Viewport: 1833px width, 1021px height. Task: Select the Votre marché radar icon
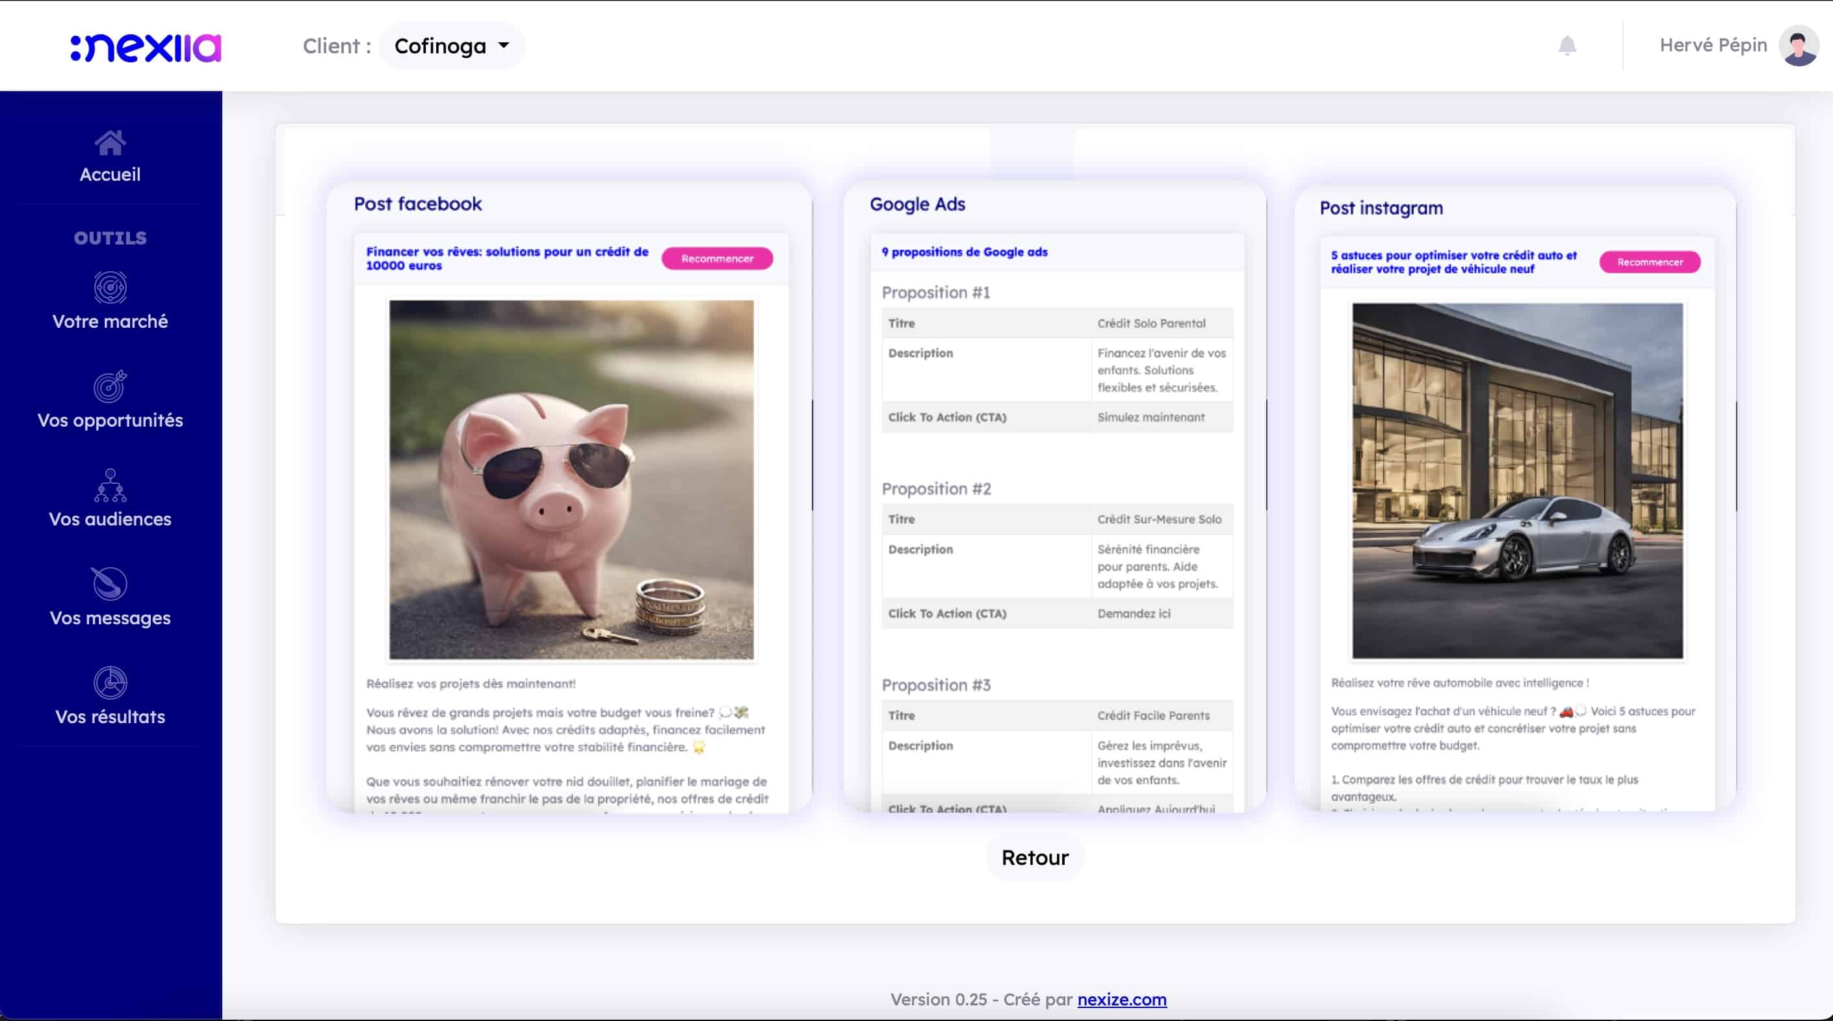coord(110,287)
